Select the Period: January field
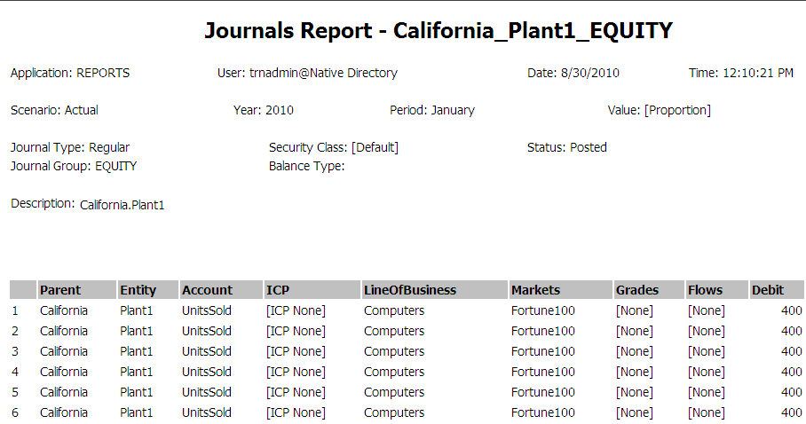This screenshot has width=806, height=424. click(432, 110)
